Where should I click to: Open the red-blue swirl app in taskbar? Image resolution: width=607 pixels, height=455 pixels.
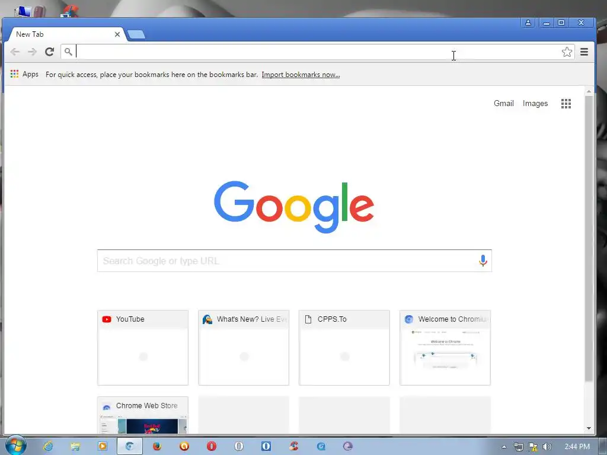pos(293,446)
